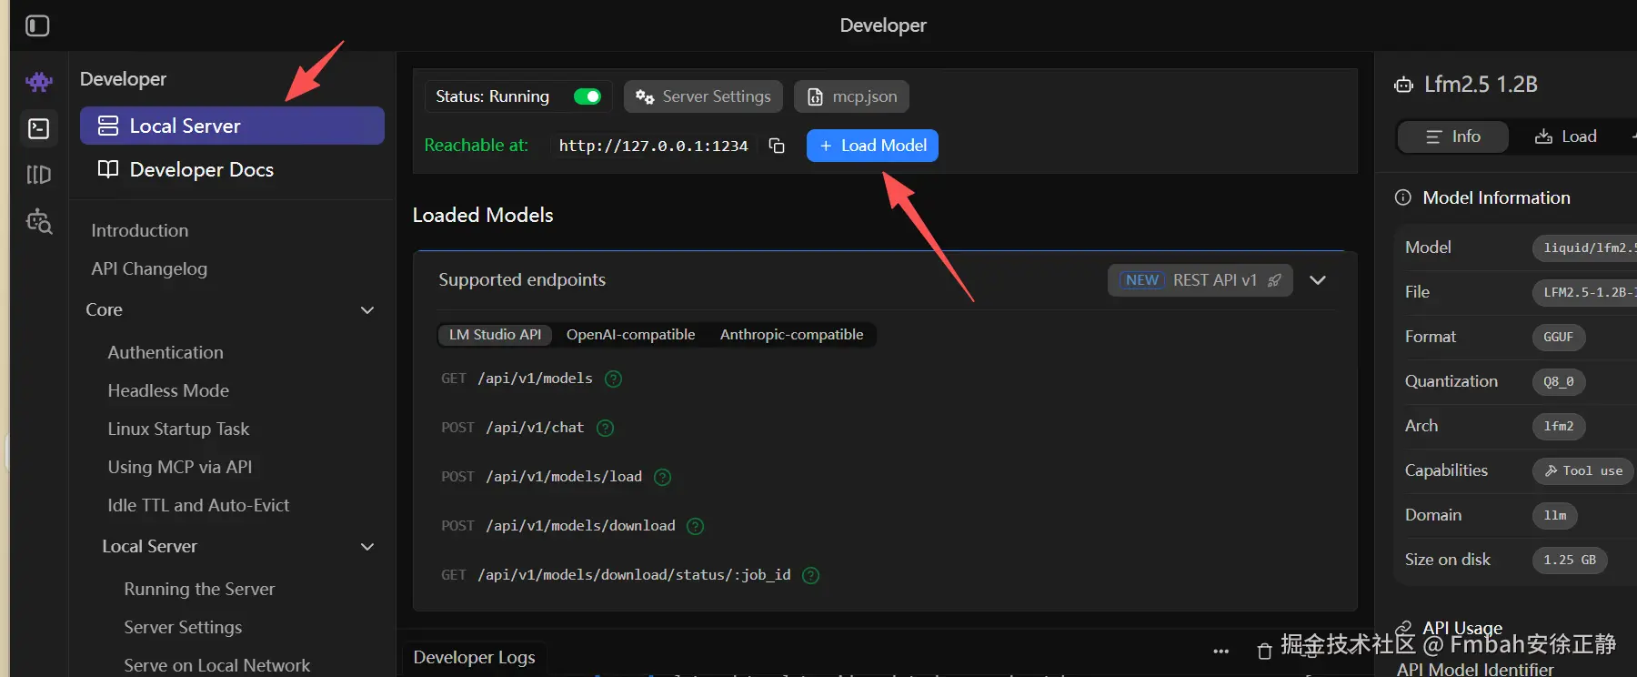Screen dimensions: 1637x677
Task: Click help icon next to /api/v1/chat
Action: (606, 428)
